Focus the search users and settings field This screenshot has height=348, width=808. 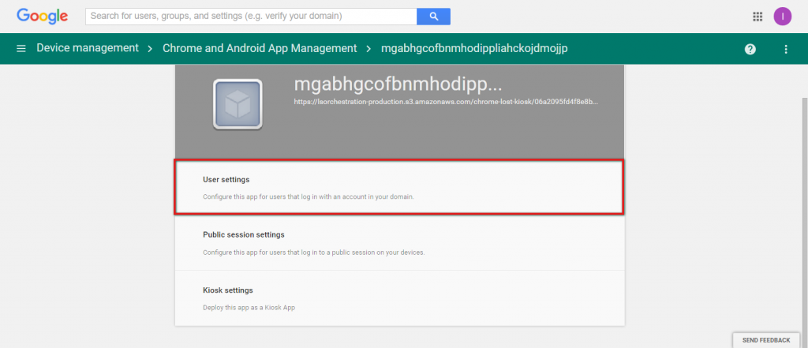tap(251, 17)
